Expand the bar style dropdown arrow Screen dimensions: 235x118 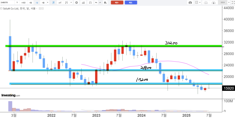click(71, 3)
